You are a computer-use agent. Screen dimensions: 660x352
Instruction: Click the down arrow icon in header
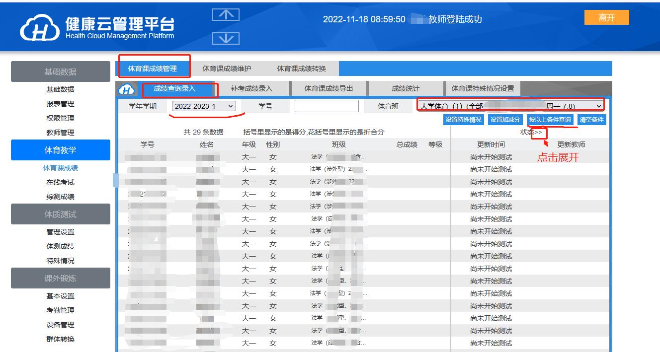(226, 38)
